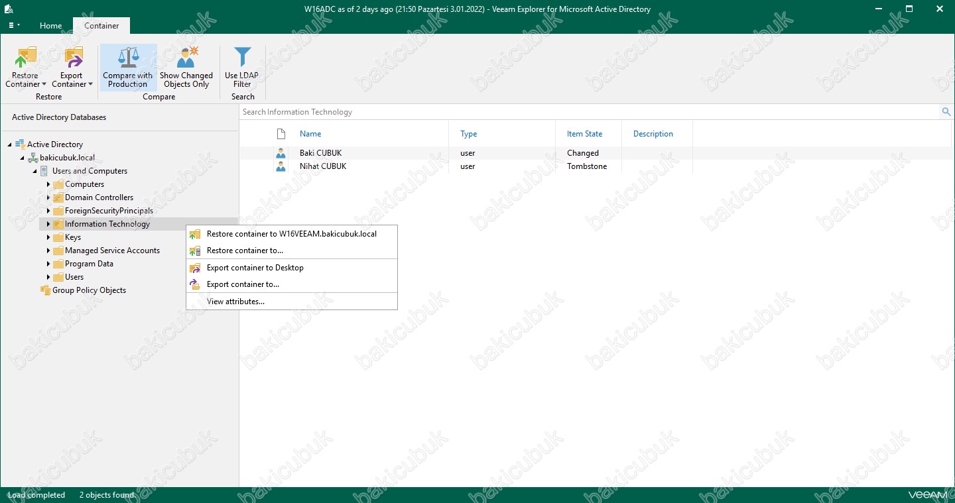This screenshot has height=503, width=955.
Task: Sort by the Name column header
Action: pos(310,134)
